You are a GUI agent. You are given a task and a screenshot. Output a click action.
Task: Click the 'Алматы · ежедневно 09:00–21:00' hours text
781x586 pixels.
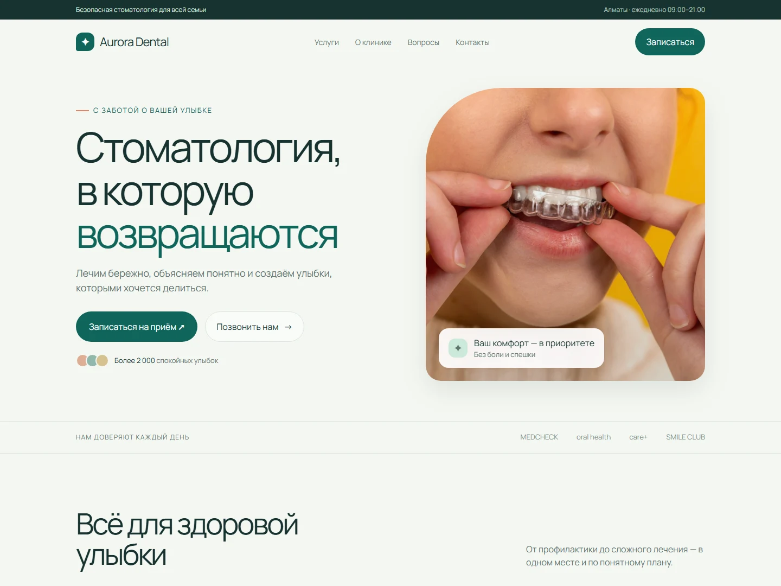(654, 10)
